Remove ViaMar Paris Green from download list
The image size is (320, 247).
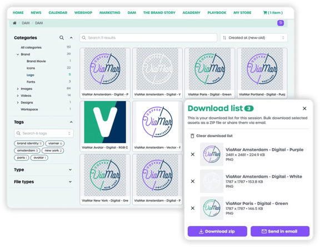click(x=193, y=208)
